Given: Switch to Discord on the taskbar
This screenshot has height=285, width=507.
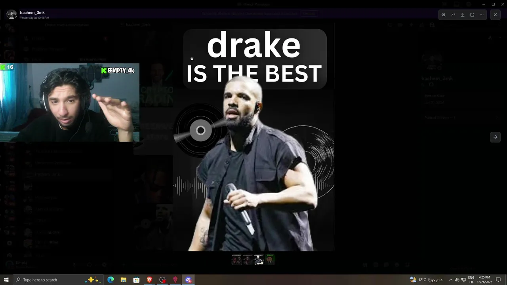Looking at the screenshot, I should tap(188, 280).
